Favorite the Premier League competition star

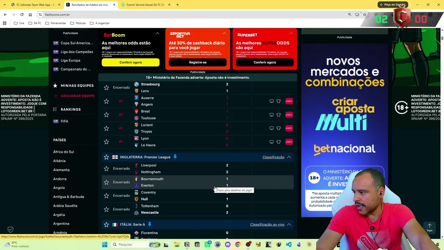[x=106, y=157]
